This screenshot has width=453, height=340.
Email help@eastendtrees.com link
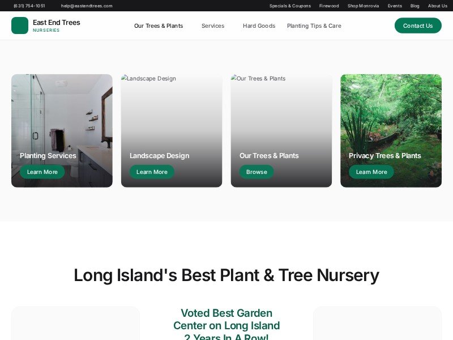tap(87, 6)
